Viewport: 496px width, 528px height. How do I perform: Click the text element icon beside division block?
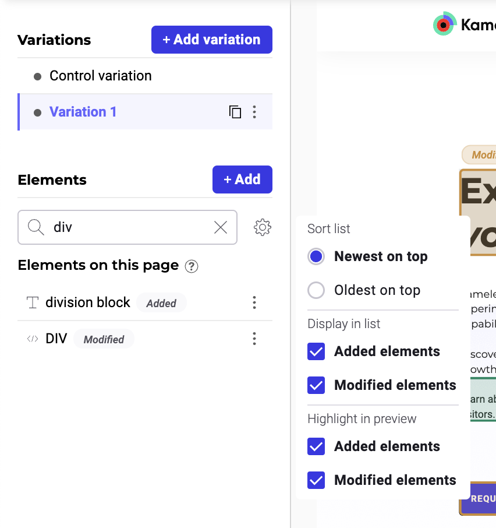(x=33, y=302)
